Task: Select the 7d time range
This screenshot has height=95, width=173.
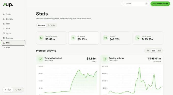Action: point(148,51)
